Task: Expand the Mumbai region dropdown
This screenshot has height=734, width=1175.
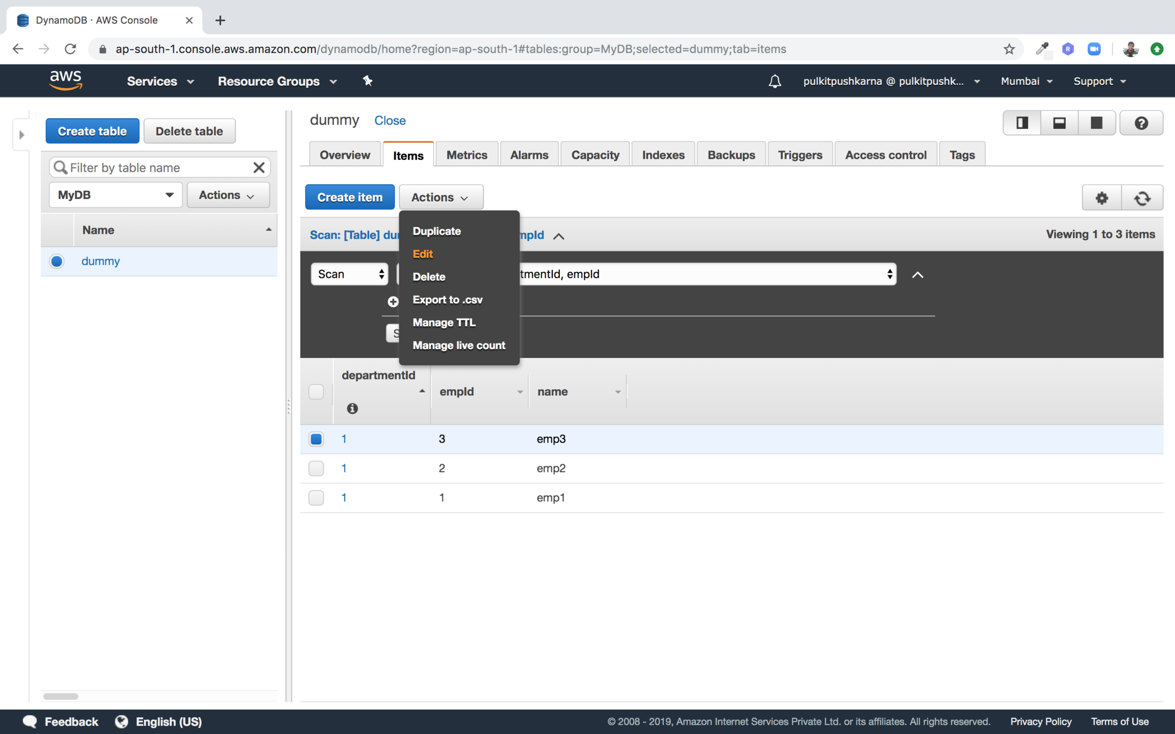Action: tap(1026, 81)
